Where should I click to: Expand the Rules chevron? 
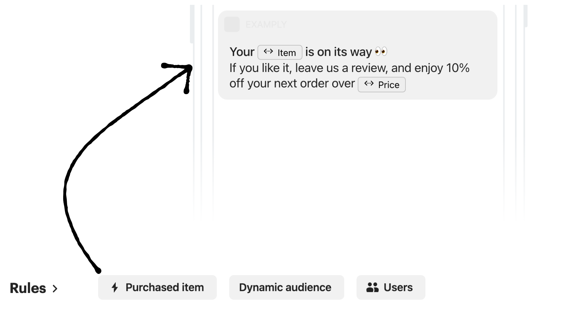55,288
